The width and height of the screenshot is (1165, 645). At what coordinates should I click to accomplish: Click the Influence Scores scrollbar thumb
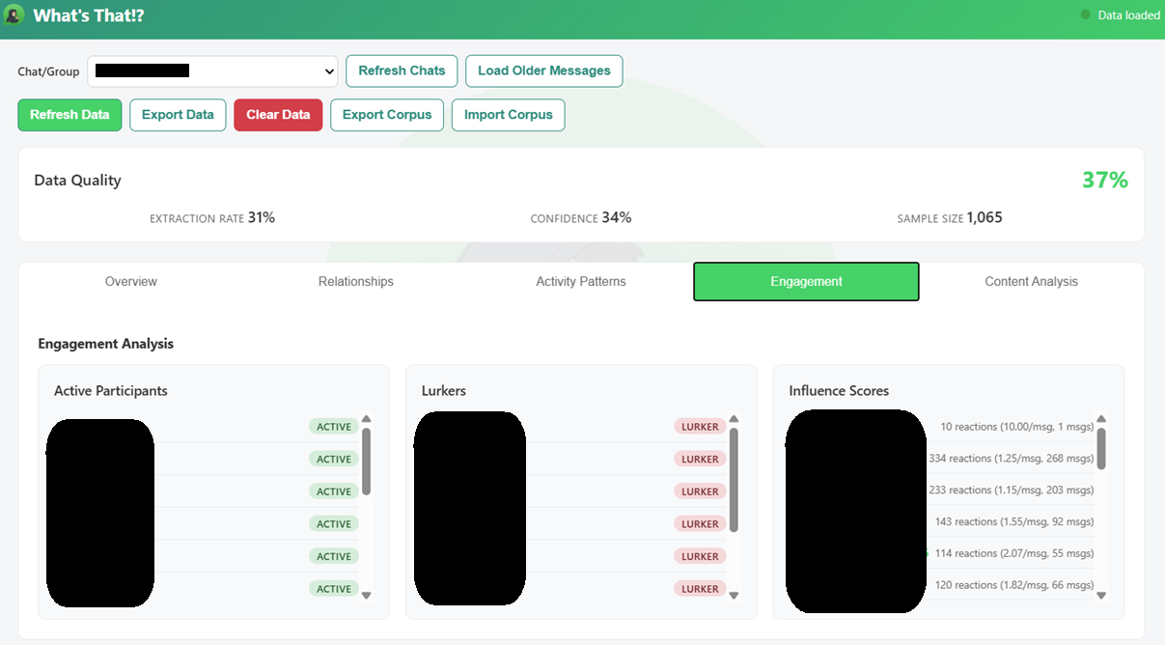pos(1101,448)
